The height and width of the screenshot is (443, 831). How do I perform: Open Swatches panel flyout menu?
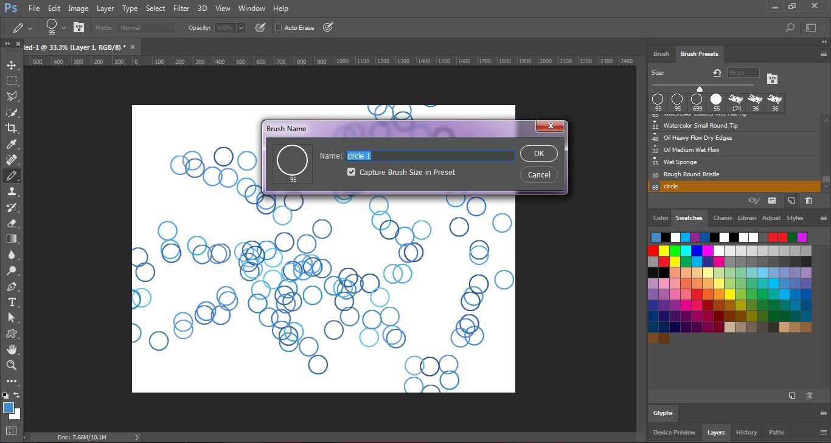pyautogui.click(x=823, y=218)
